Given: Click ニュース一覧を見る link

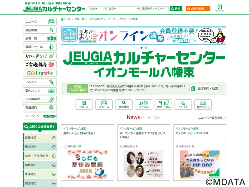Looking at the screenshot, I should 212,118.
